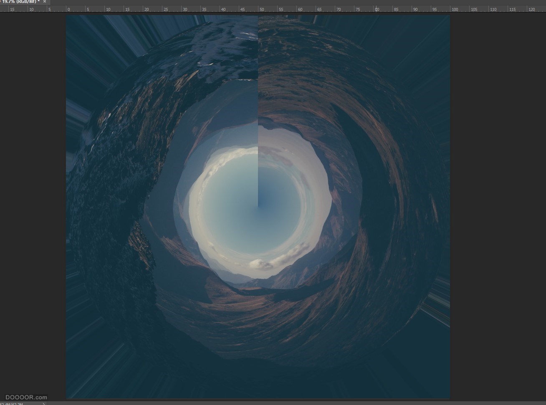Screen dimensions: 546x405
Task: Close the 19.7% (RGB/8#) document tab
Action: [x=45, y=2]
